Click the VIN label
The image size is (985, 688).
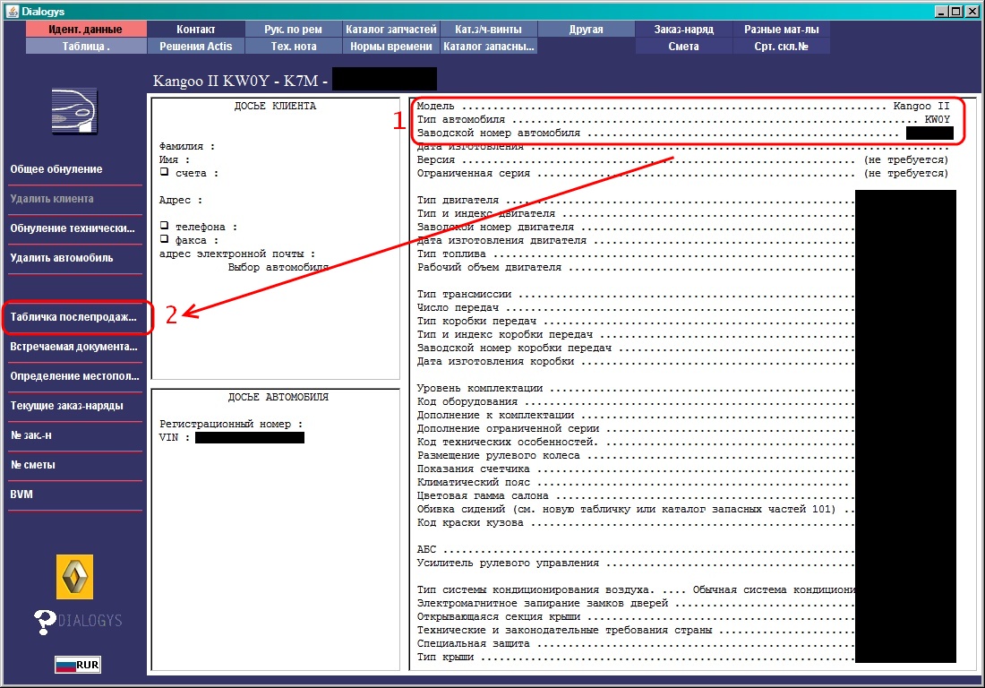coord(174,437)
